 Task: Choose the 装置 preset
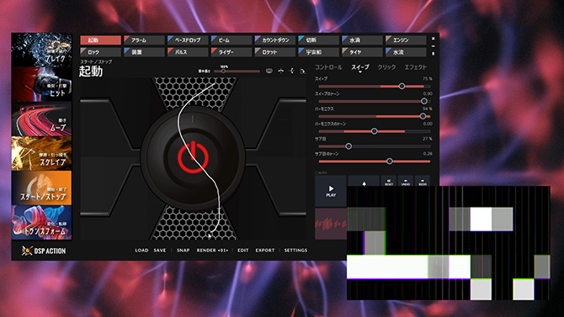click(x=144, y=52)
